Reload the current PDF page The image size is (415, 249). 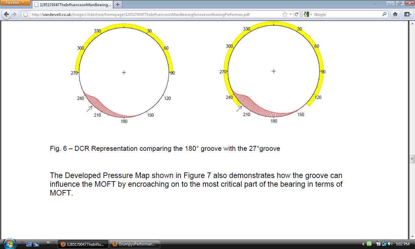(x=296, y=14)
